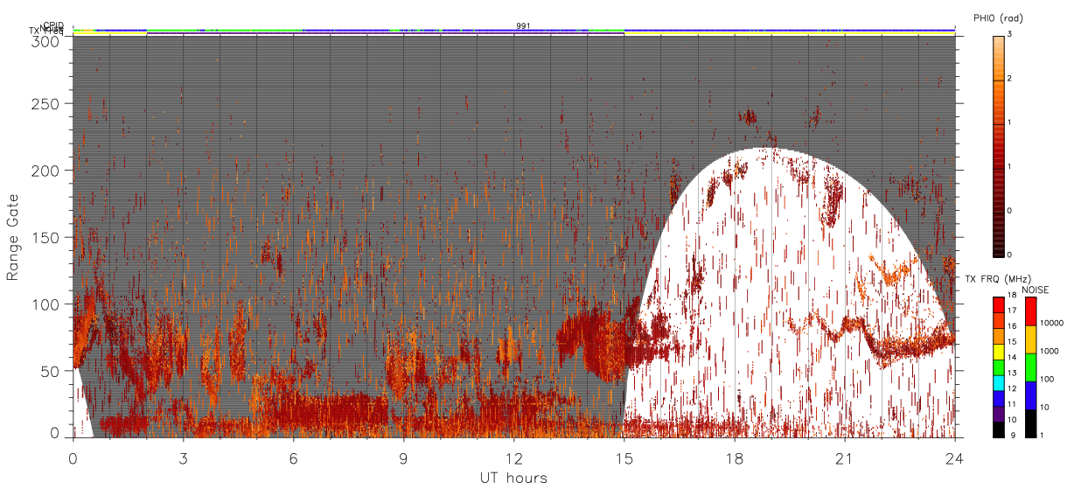Image resolution: width=1074 pixels, height=496 pixels.
Task: Click the 100 label in the NOISE legend
Action: click(x=1047, y=379)
